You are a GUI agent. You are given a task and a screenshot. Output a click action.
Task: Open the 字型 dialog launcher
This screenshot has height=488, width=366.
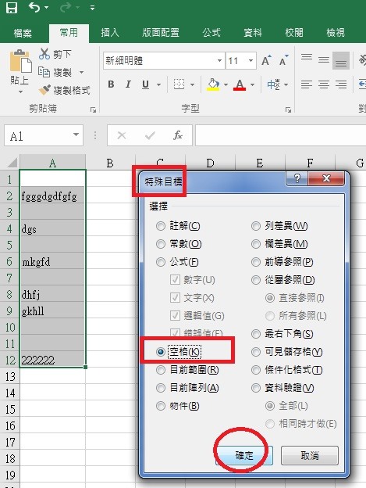(x=288, y=109)
